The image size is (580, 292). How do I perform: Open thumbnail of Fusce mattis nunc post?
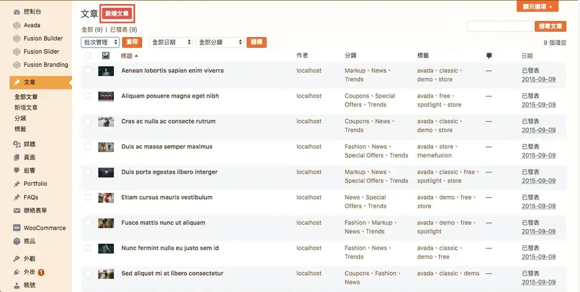(106, 223)
